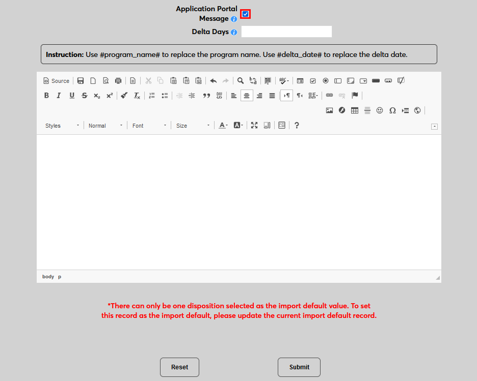Justify the text
This screenshot has width=477, height=381.
[x=272, y=95]
